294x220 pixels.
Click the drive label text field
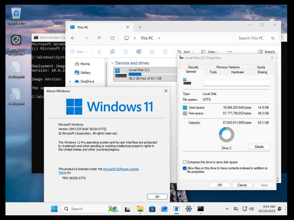click(x=237, y=83)
